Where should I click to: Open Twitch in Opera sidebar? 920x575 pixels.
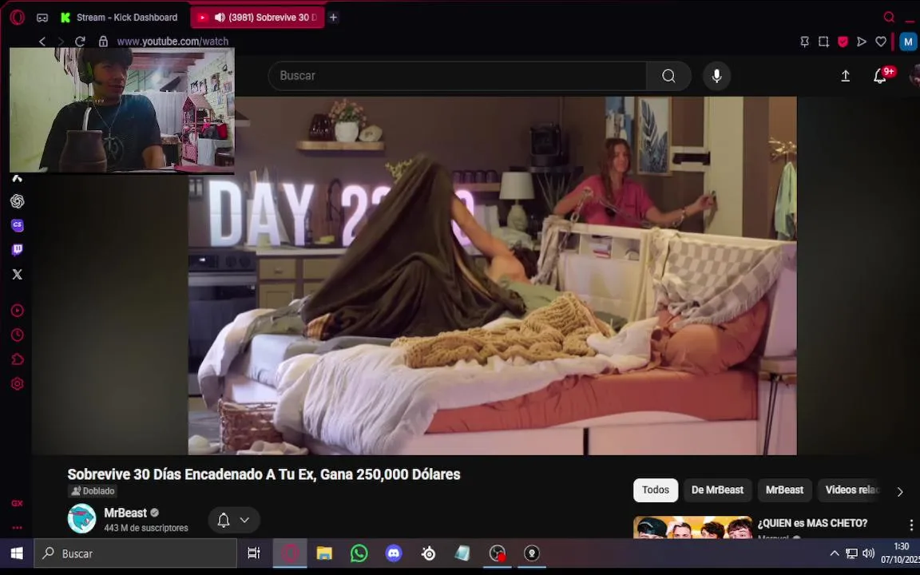pos(17,250)
